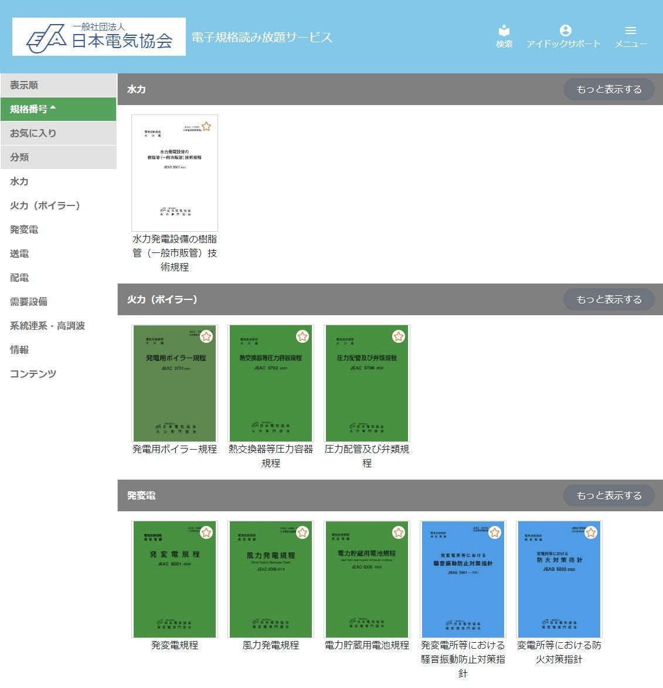Sort by 規格番号
Viewport: 663px width, 688px height.
tap(58, 109)
